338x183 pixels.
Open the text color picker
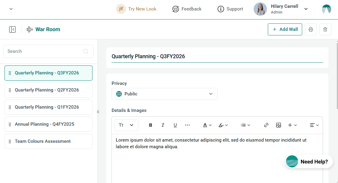click(207, 125)
